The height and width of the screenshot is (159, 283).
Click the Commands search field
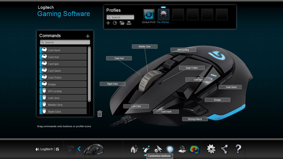point(65,42)
